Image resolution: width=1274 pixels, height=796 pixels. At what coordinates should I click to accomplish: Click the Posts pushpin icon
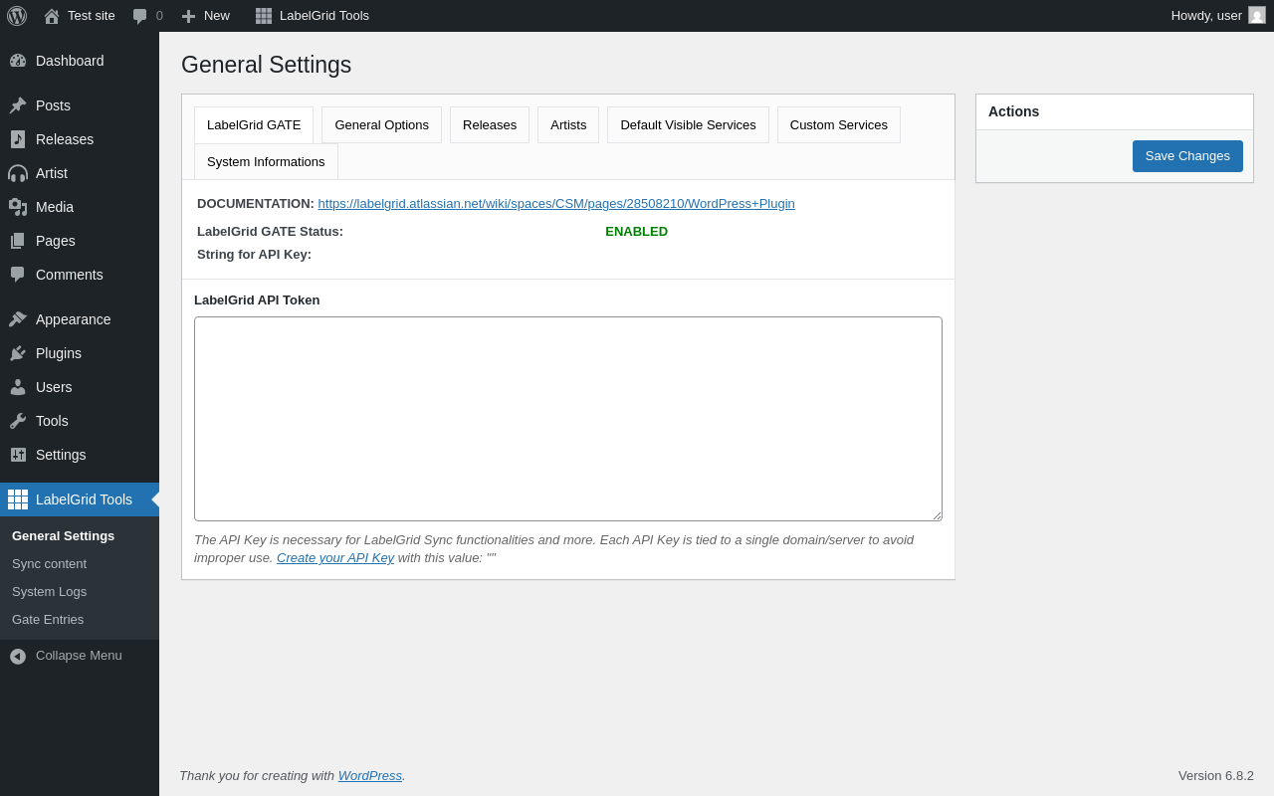[x=18, y=105]
